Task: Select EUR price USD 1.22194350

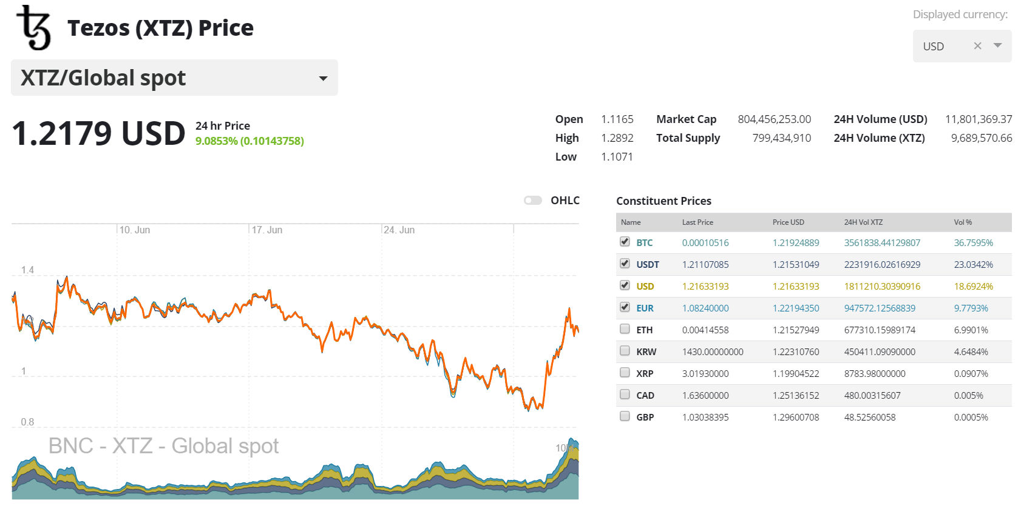Action: (x=796, y=308)
